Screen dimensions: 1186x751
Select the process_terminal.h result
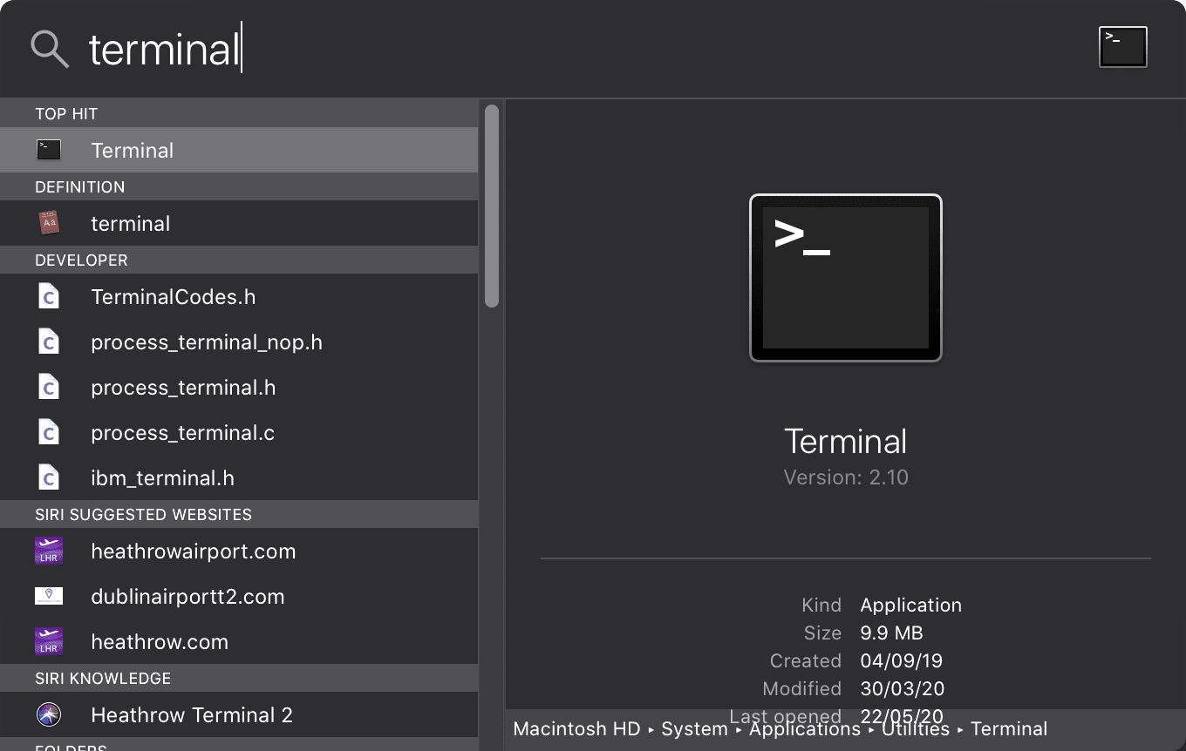[239, 387]
